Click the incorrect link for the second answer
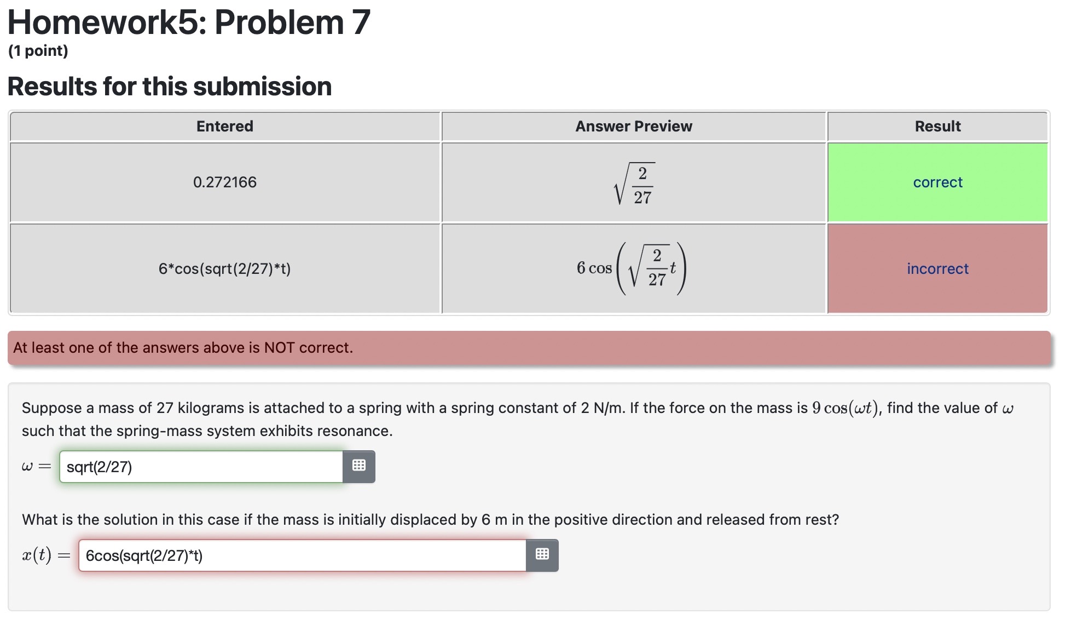 937,268
